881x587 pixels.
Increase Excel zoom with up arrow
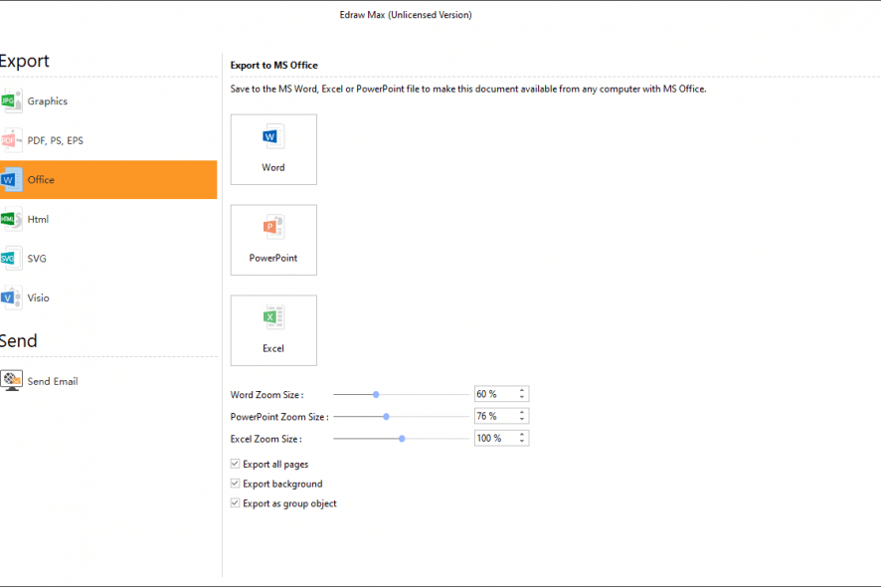click(x=522, y=434)
